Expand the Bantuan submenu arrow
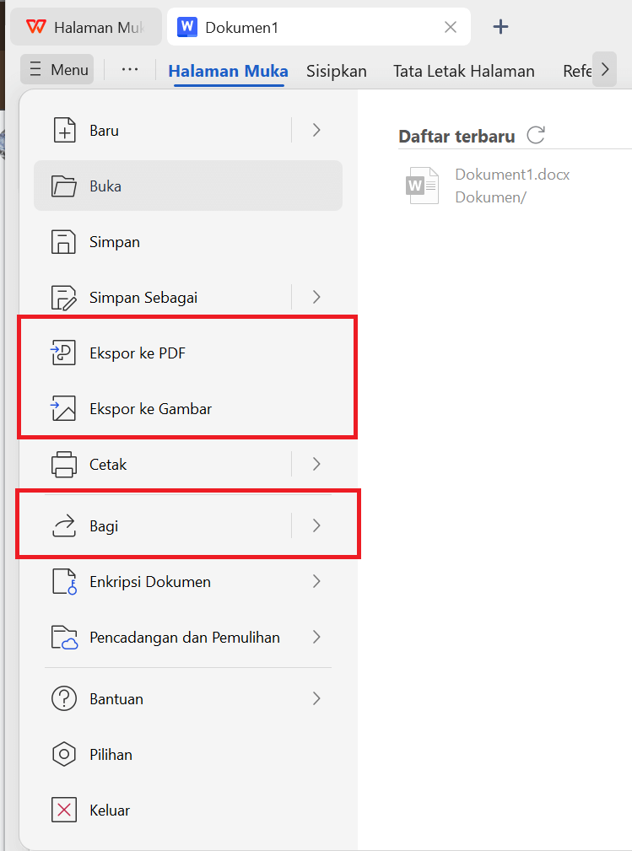The width and height of the screenshot is (632, 851). 316,698
